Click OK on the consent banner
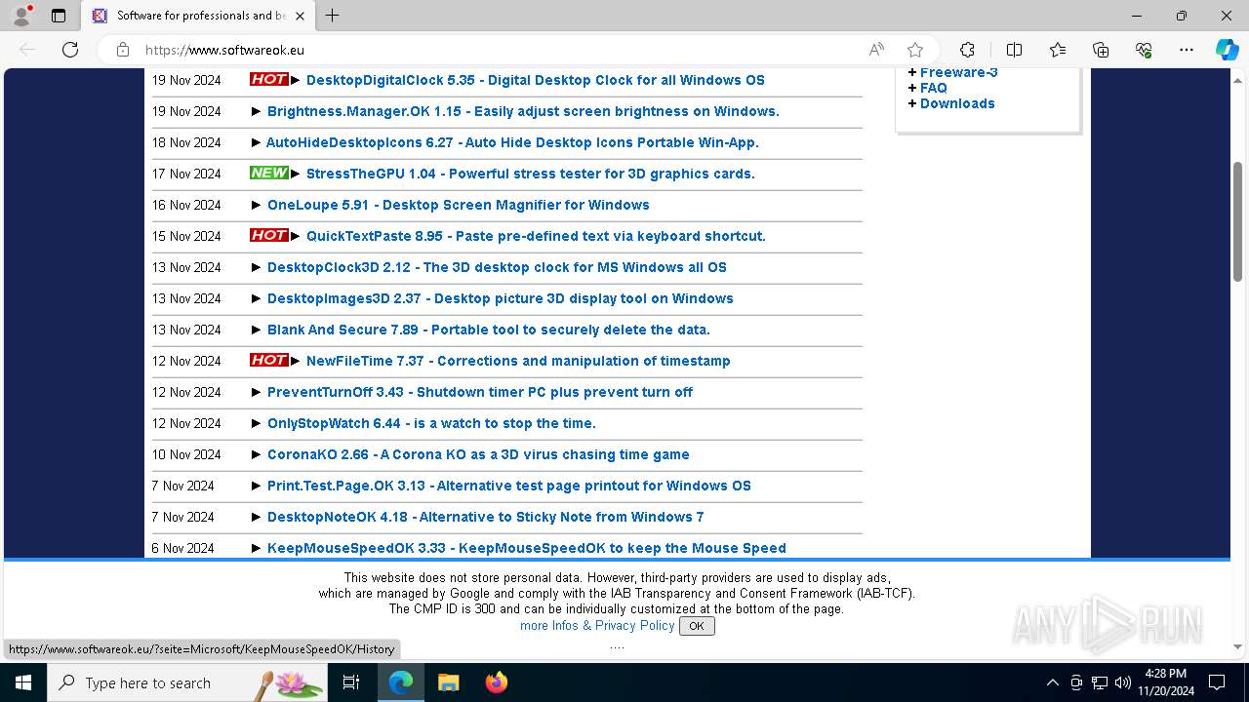Image resolution: width=1249 pixels, height=702 pixels. pyautogui.click(x=697, y=626)
